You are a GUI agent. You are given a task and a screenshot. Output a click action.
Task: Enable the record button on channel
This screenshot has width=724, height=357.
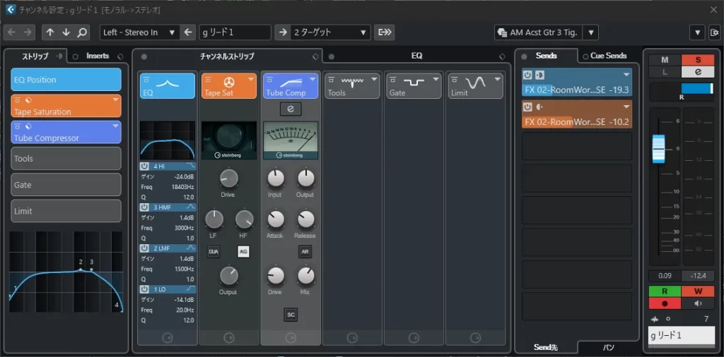tap(665, 303)
